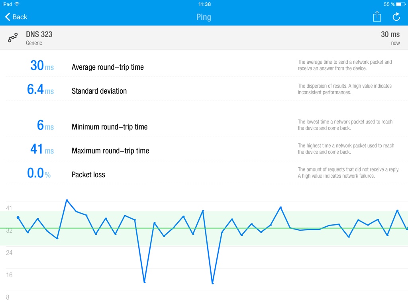Tap the first data point on the ping graph

click(18, 217)
